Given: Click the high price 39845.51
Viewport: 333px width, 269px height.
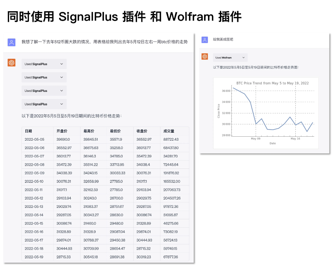Looking at the screenshot, I should 90,139.
